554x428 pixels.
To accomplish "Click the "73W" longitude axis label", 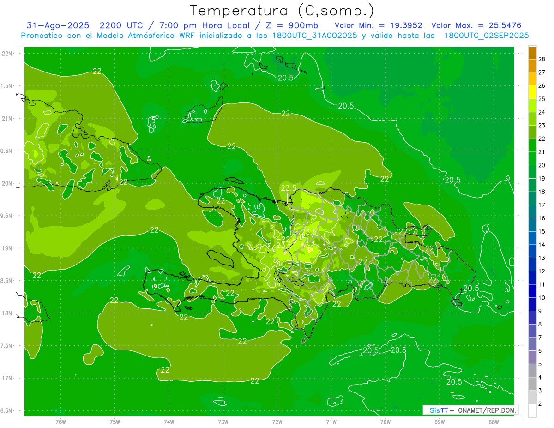I will pyautogui.click(x=223, y=422).
